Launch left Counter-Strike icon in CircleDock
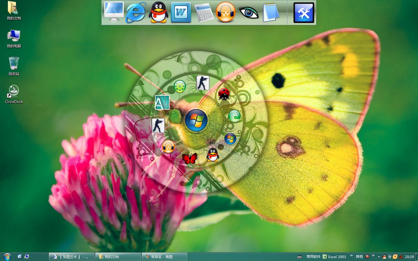Image resolution: width=418 pixels, height=261 pixels. pyautogui.click(x=158, y=126)
